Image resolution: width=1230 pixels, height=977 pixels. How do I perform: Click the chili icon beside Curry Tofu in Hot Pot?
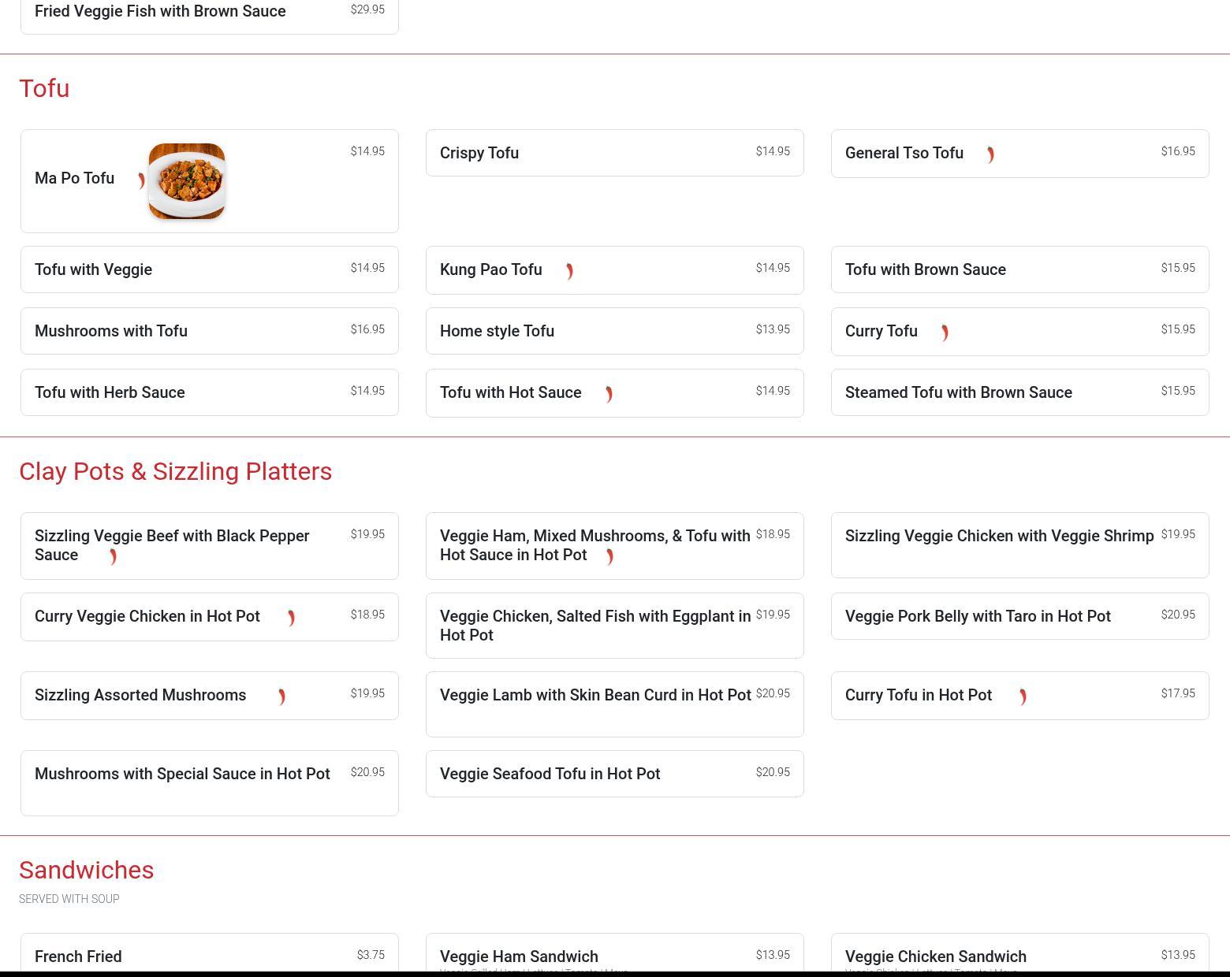point(1023,697)
